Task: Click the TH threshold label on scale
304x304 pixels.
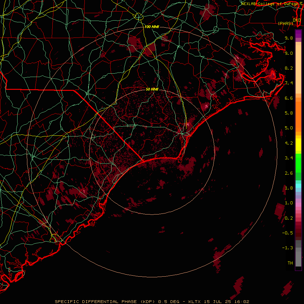Action: point(290,263)
